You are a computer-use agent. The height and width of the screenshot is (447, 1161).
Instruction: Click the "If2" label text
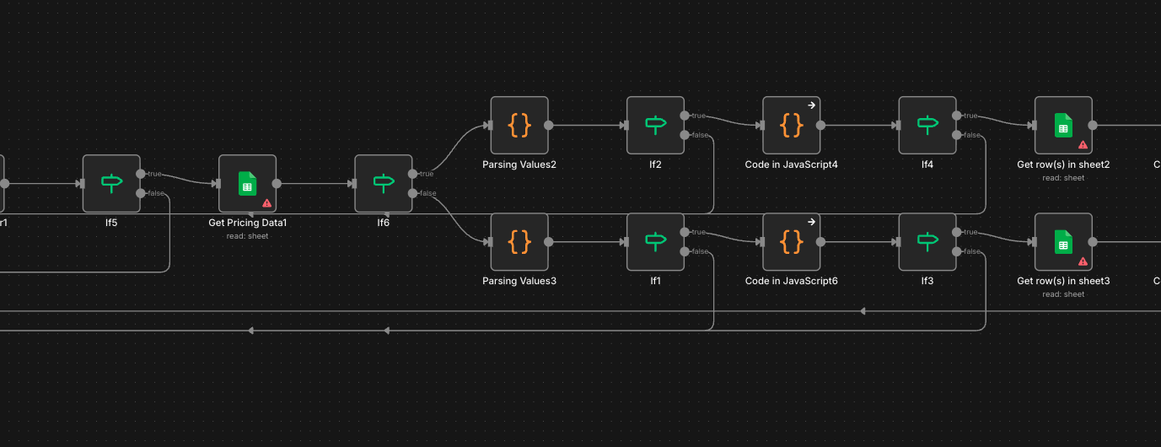coord(656,164)
